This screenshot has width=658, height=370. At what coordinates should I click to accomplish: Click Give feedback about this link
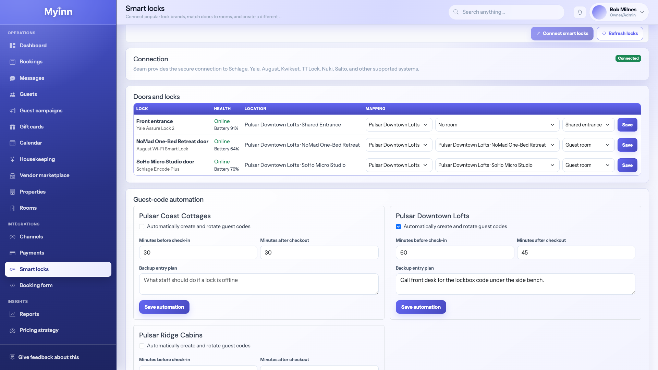(x=45, y=357)
